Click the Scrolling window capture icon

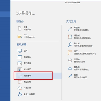click(x=20, y=70)
